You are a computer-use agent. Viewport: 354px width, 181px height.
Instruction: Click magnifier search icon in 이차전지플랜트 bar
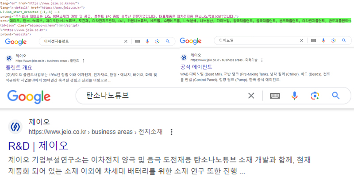(x=168, y=41)
